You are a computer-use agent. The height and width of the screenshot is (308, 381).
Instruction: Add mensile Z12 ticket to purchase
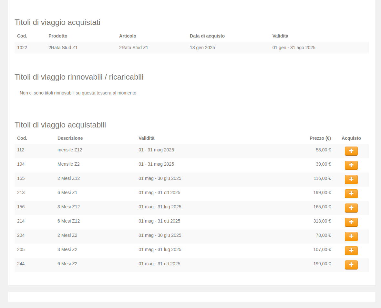(351, 151)
